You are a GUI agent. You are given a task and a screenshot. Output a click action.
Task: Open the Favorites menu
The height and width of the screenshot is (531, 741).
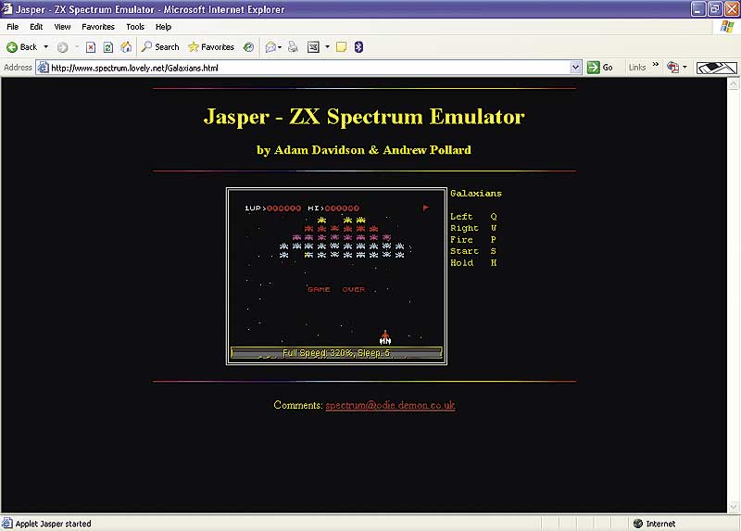pyautogui.click(x=98, y=27)
